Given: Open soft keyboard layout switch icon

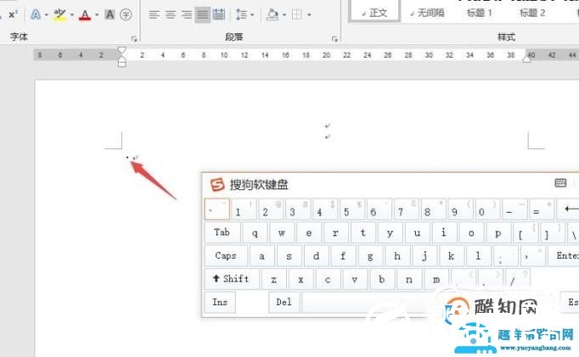Looking at the screenshot, I should [x=560, y=182].
